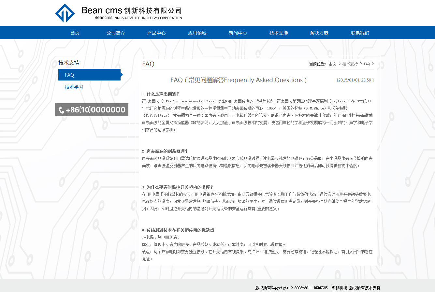Screen dimensions: 435x292
Task: Click the 技术支持 sidebar heading
Action: (69, 63)
